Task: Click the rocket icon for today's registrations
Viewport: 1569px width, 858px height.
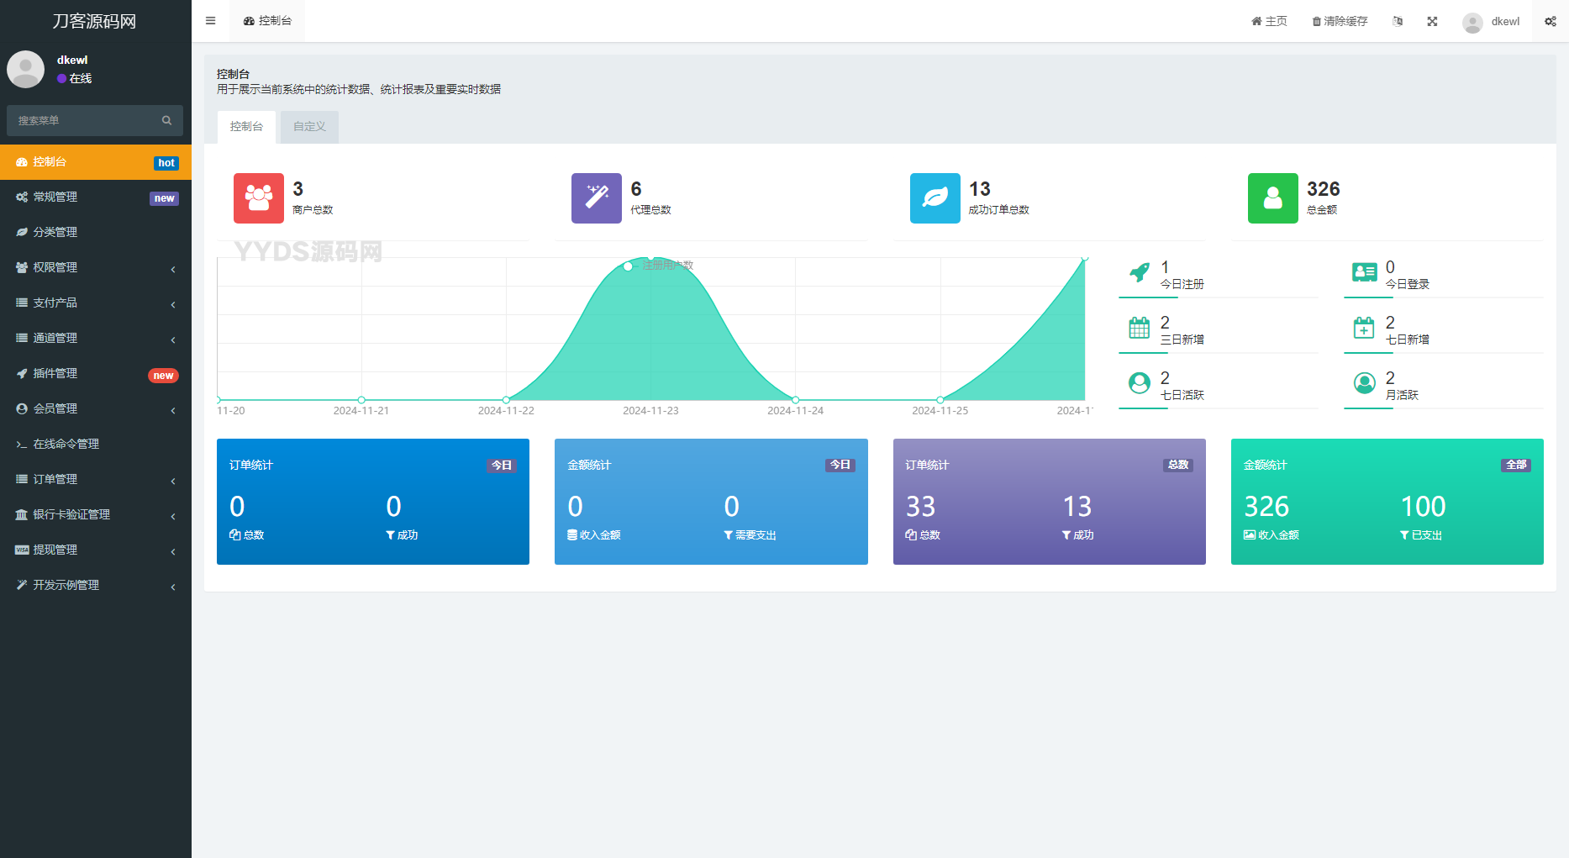Action: (x=1140, y=273)
